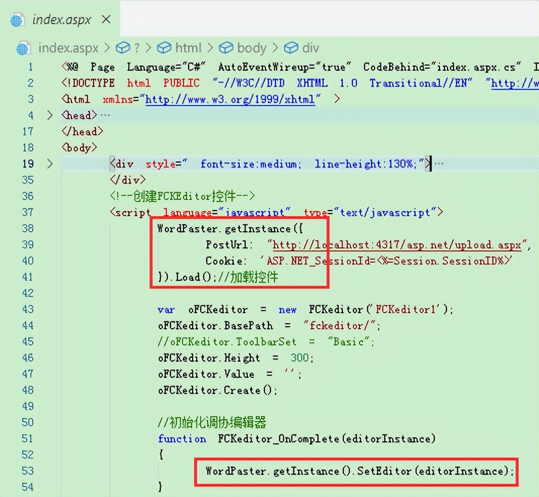This screenshot has height=497, width=539.
Task: Click the 加载控件 comment
Action: tap(248, 277)
